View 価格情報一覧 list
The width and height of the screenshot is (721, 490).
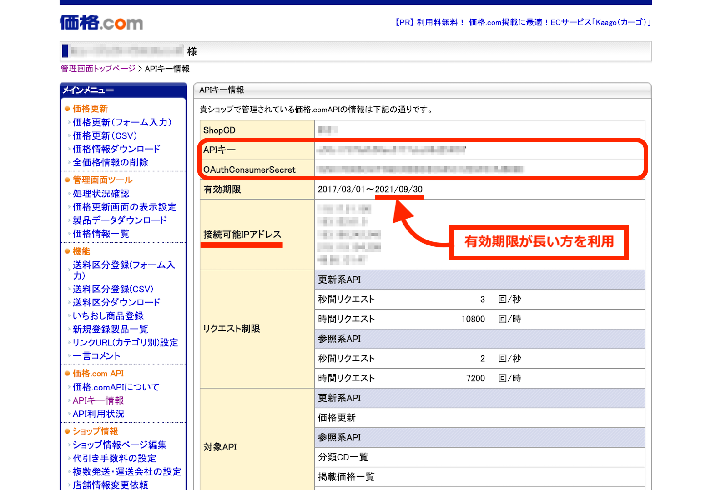click(x=101, y=234)
